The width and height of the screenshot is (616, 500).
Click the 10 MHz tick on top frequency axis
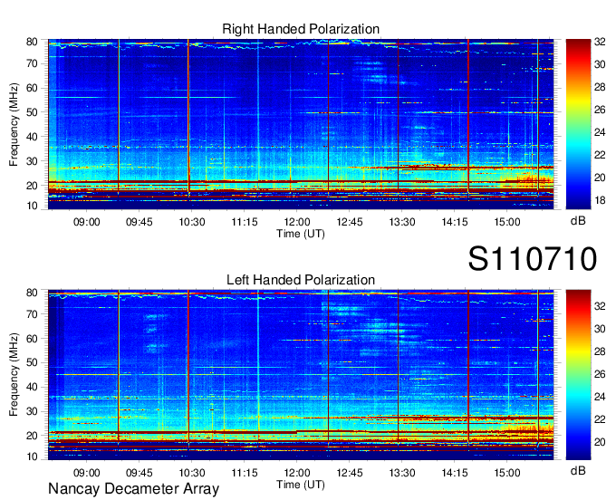32,206
